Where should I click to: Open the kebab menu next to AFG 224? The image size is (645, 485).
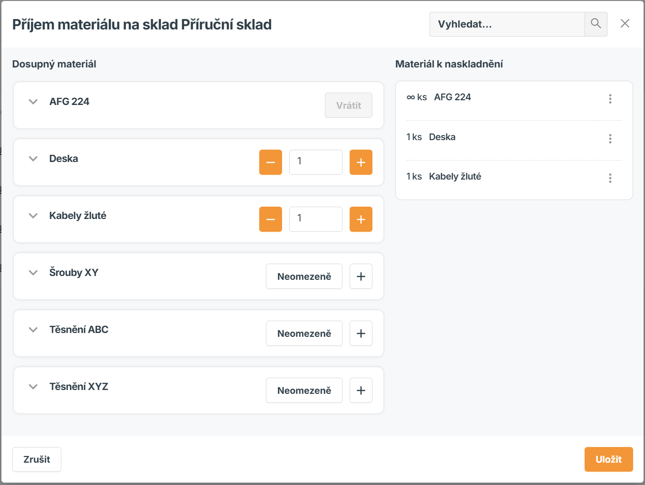[x=610, y=99]
